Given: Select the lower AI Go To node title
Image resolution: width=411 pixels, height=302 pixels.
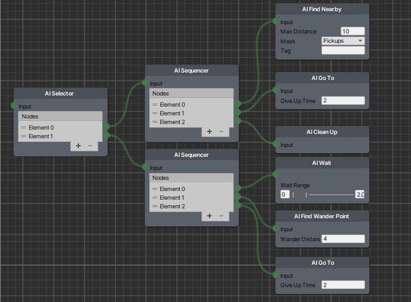Looking at the screenshot, I should (x=323, y=263).
